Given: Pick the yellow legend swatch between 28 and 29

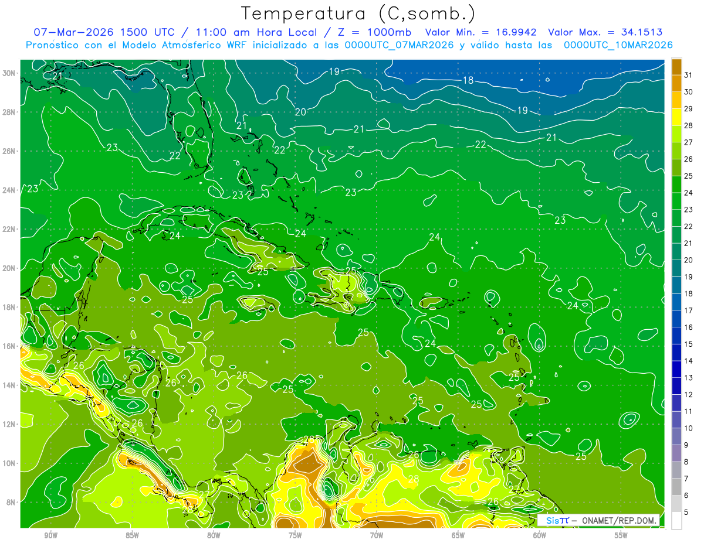Looking at the screenshot, I should (676, 117).
